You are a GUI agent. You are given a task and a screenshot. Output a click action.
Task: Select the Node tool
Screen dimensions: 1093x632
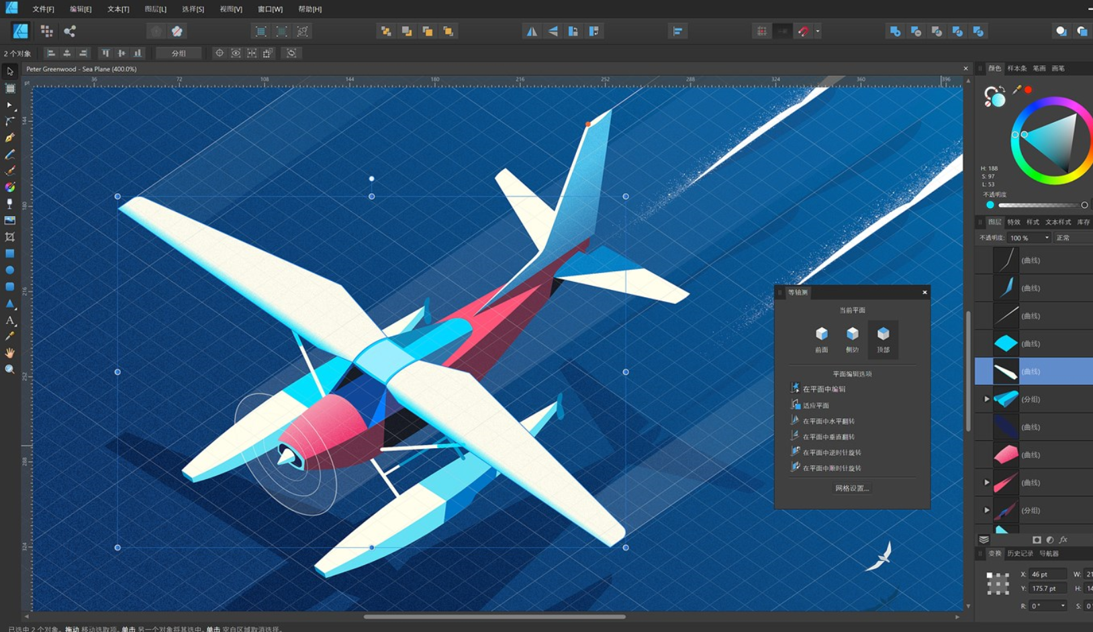[x=10, y=105]
